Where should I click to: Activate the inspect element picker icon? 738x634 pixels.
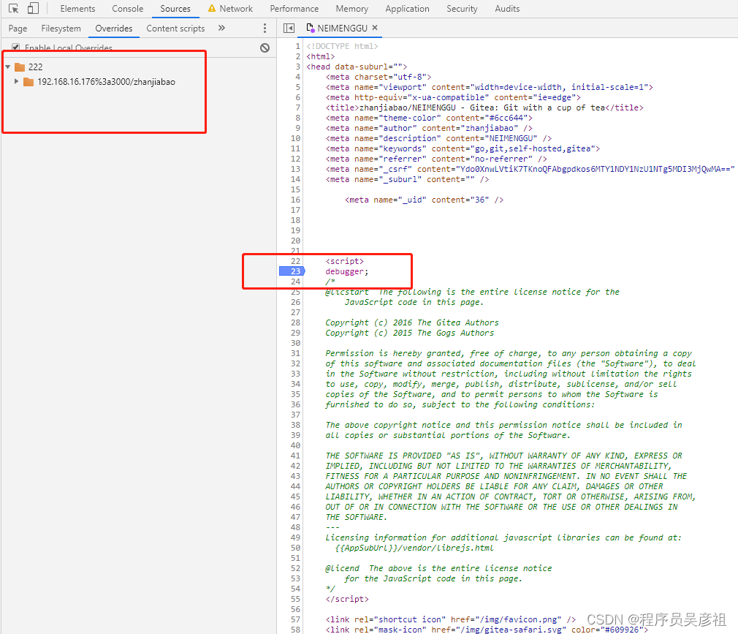coord(14,9)
